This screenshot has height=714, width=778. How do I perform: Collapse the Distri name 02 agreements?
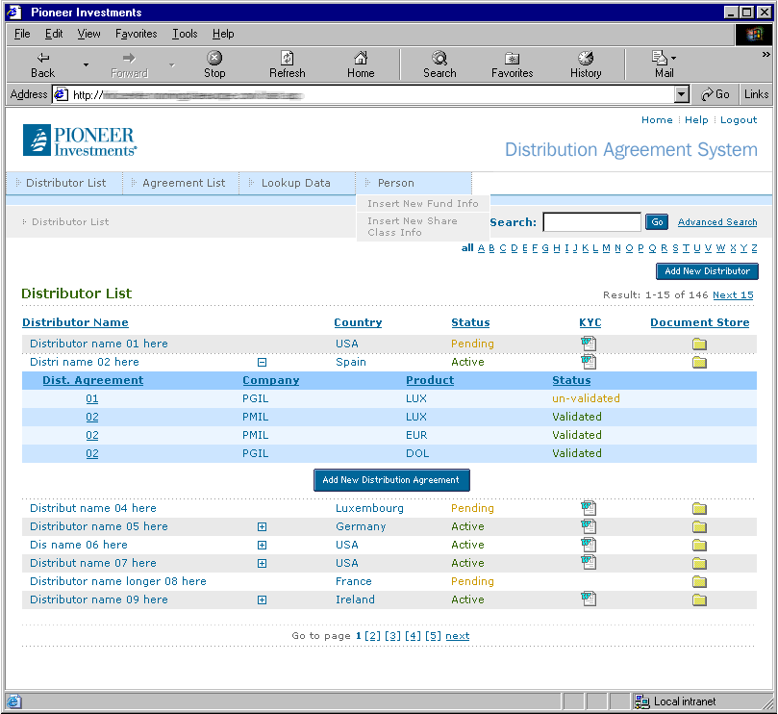tap(262, 363)
